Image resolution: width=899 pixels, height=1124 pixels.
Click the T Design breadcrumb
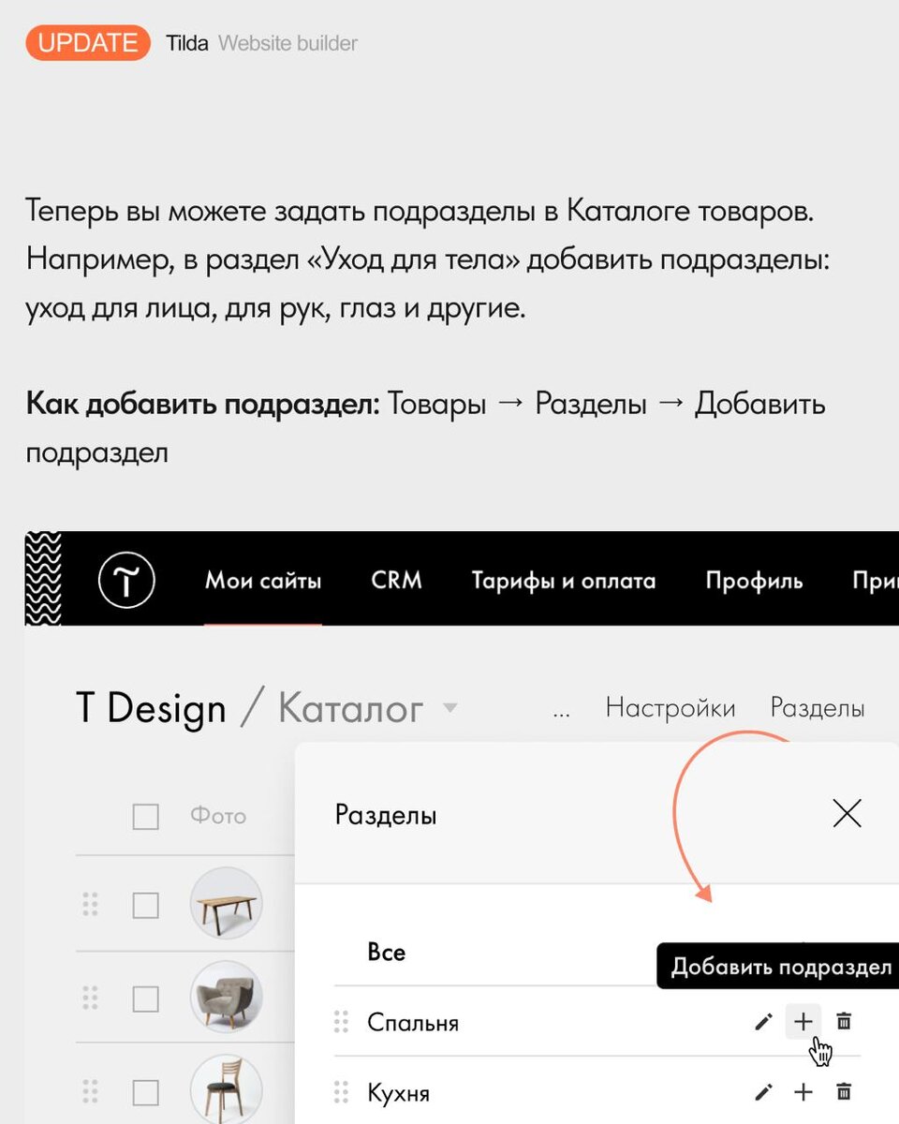[151, 708]
